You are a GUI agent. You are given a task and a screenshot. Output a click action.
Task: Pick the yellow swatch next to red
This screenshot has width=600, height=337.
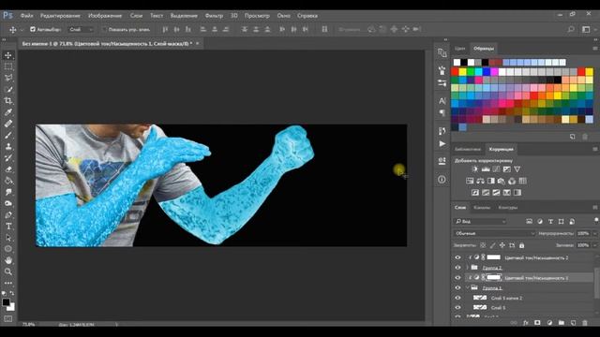(463, 71)
